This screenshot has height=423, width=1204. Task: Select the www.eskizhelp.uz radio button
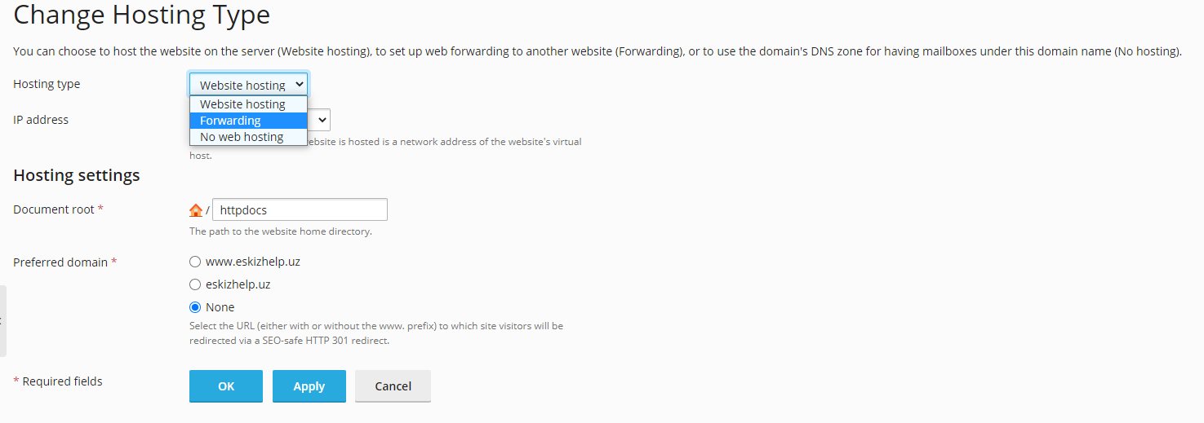point(195,262)
